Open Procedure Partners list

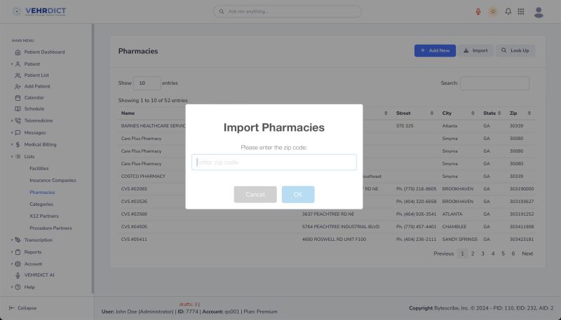[50, 228]
